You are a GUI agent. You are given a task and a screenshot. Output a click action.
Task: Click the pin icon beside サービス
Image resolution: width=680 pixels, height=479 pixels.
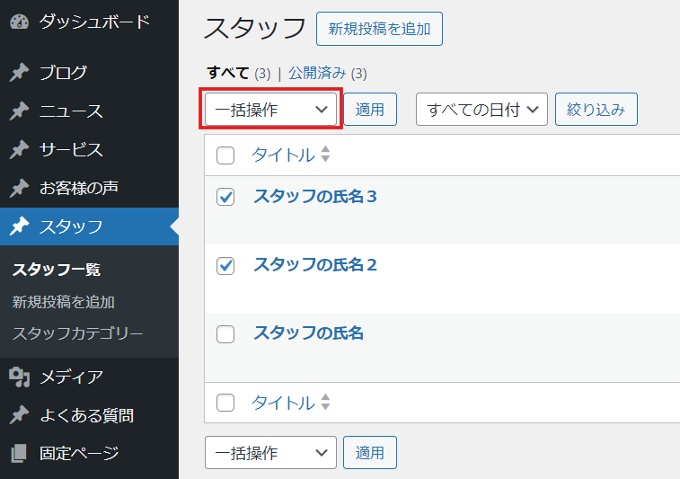click(19, 150)
